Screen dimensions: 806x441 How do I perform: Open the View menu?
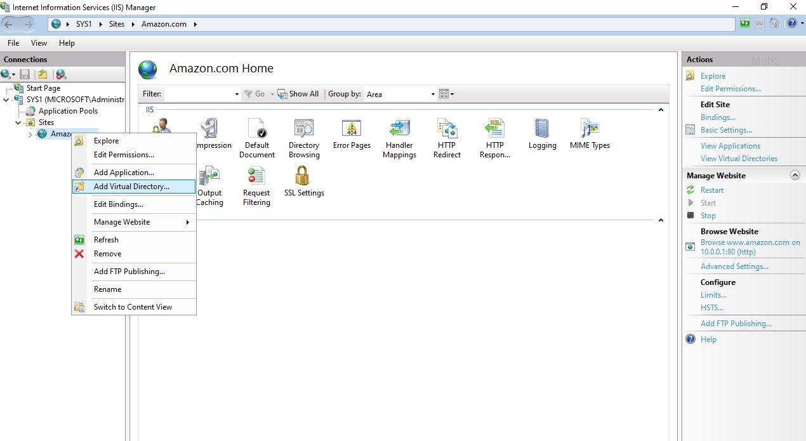(39, 43)
